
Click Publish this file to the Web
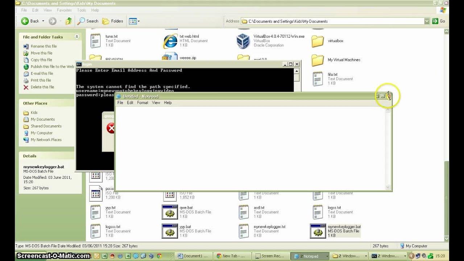coord(52,67)
